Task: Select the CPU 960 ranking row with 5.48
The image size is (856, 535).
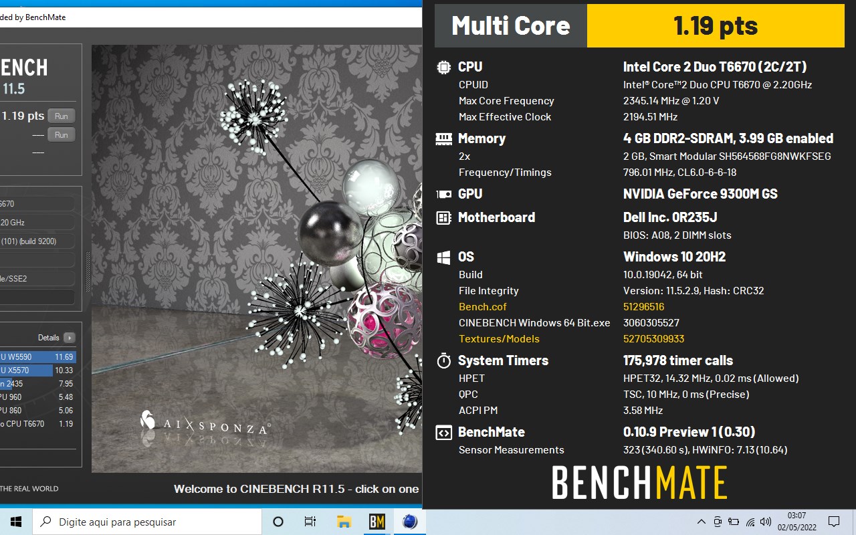Action: coord(38,397)
